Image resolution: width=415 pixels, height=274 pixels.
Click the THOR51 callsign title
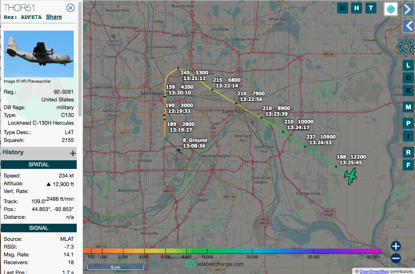(x=19, y=8)
